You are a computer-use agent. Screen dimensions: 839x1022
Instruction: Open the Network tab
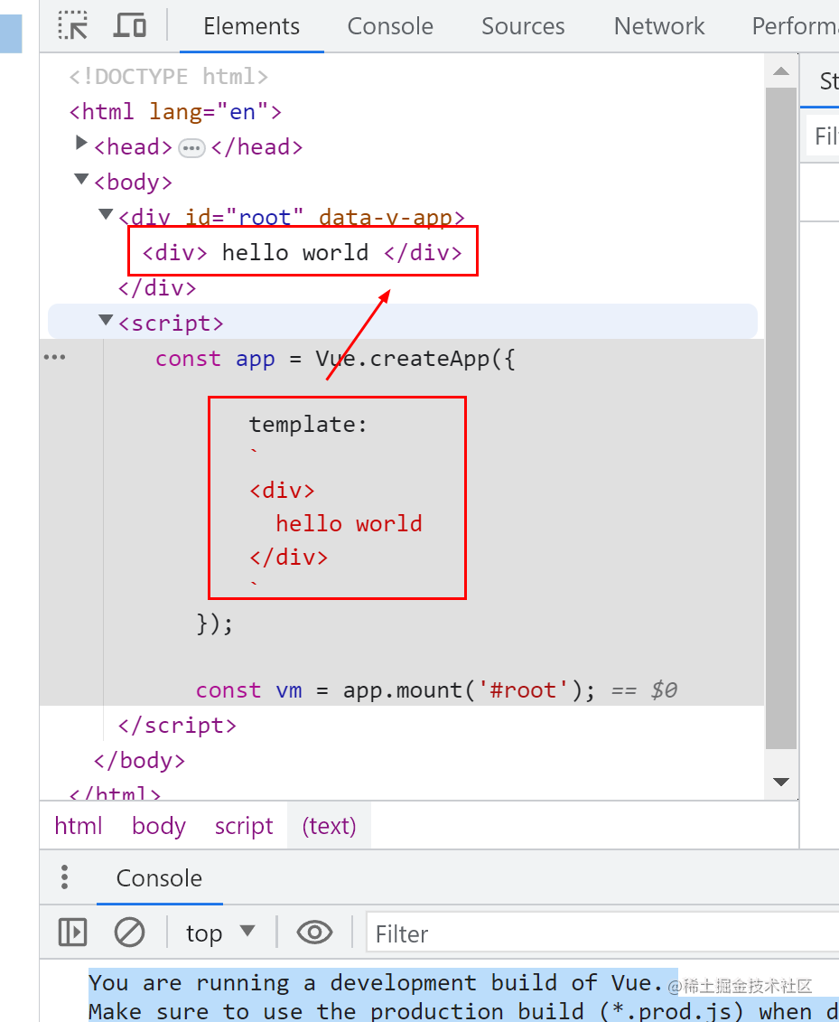(x=659, y=26)
